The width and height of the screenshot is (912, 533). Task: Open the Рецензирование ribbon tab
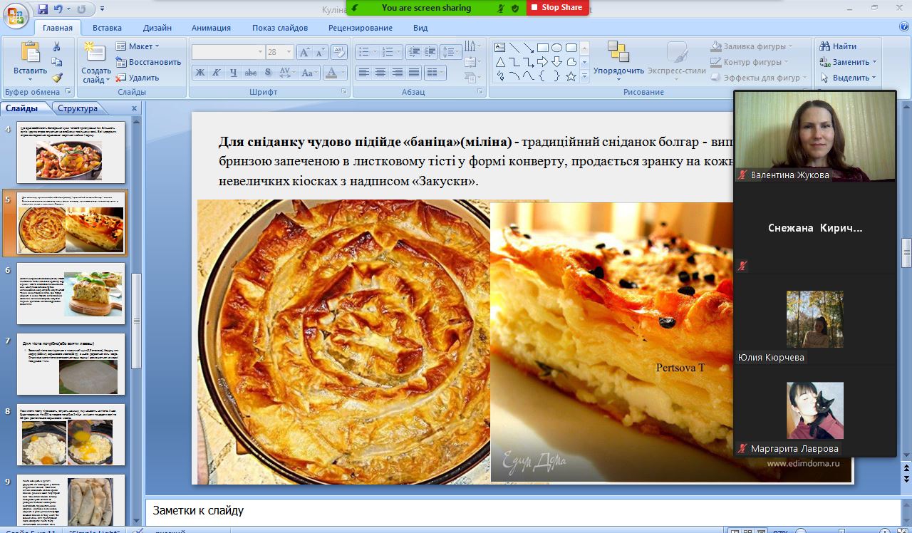coord(361,28)
